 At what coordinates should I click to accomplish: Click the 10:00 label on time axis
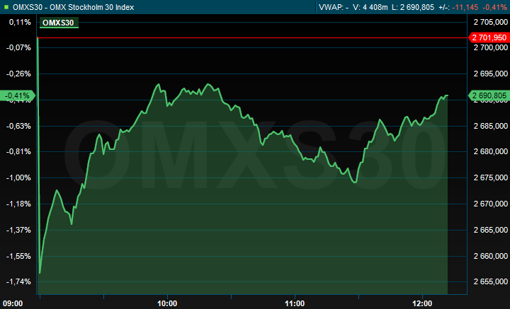tap(167, 303)
